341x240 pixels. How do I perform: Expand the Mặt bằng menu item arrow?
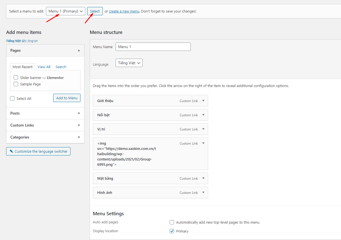(203, 178)
